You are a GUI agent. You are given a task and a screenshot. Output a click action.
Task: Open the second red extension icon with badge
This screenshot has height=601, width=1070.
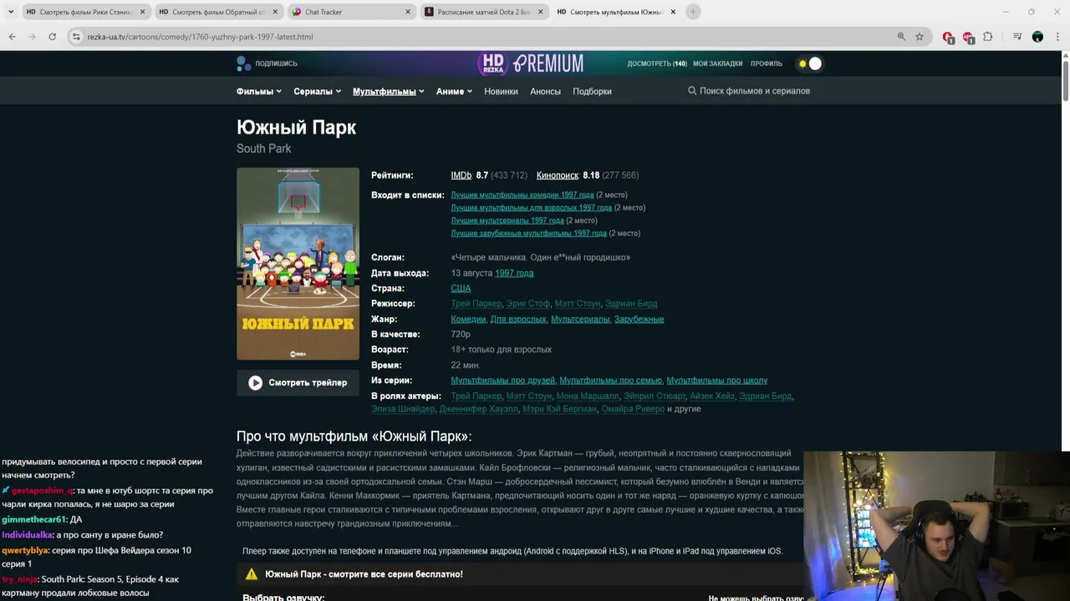(x=968, y=37)
